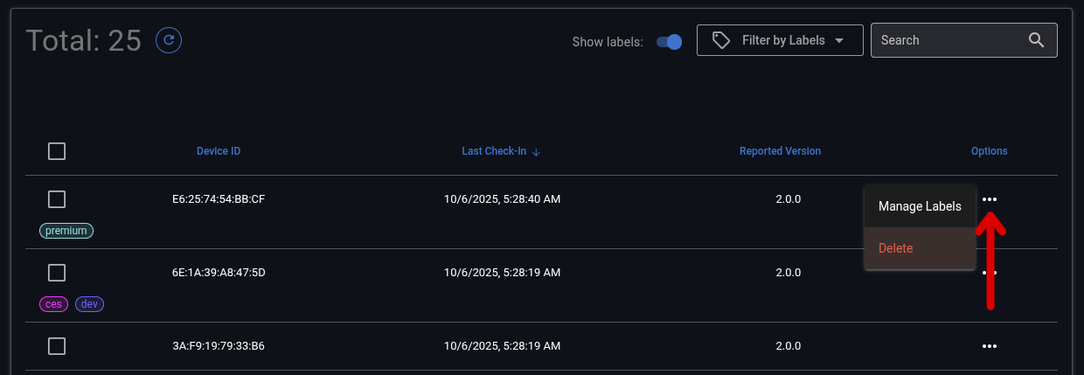Screen dimensions: 1084x375
Task: Click the ces label chip
Action: tap(54, 304)
